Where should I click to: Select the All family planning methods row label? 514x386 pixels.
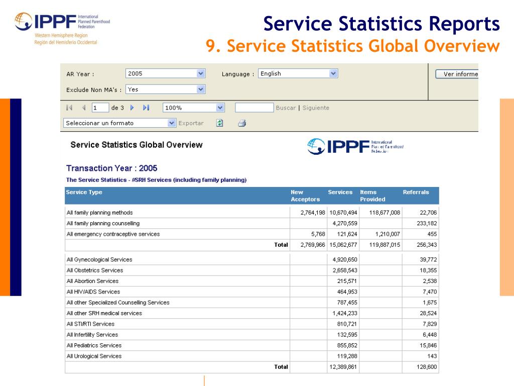click(100, 213)
